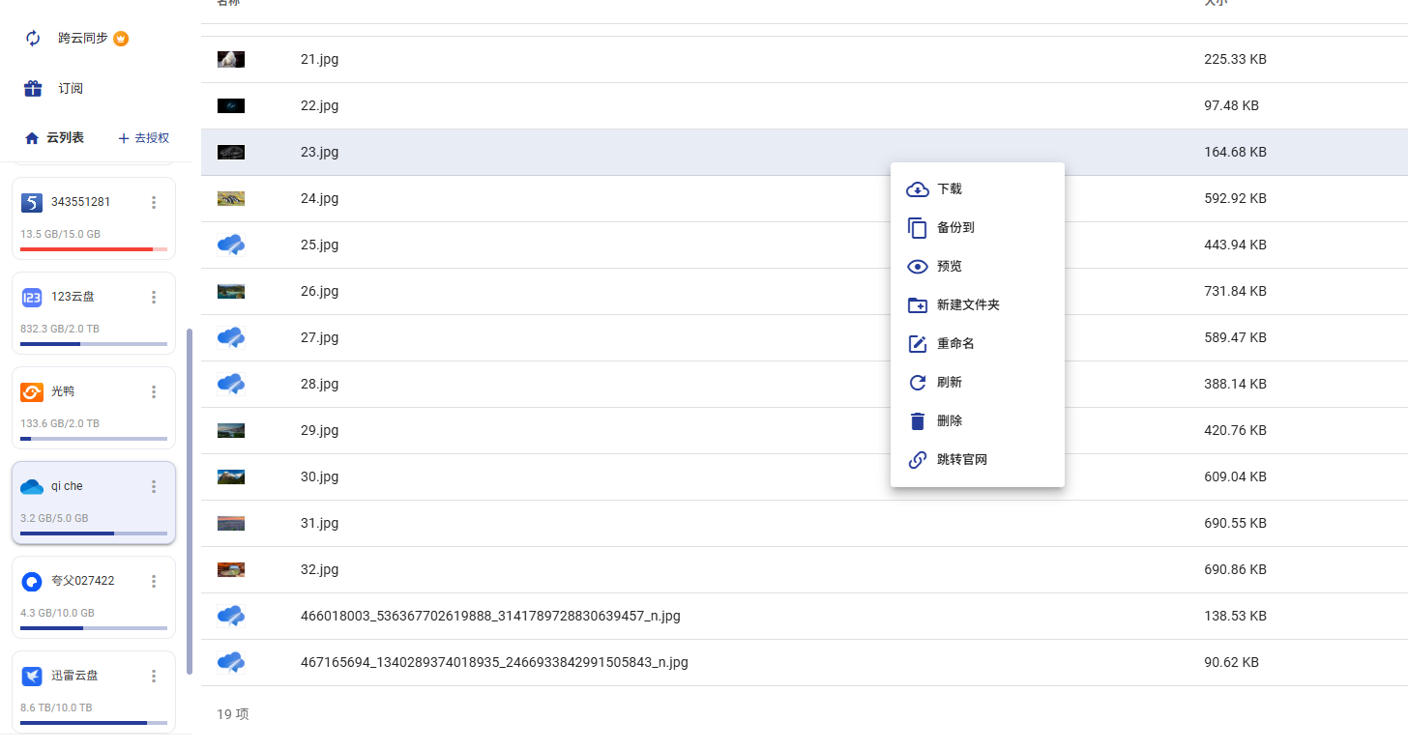
Task: Open the three-dot menu for 光鸭
Action: (x=153, y=391)
